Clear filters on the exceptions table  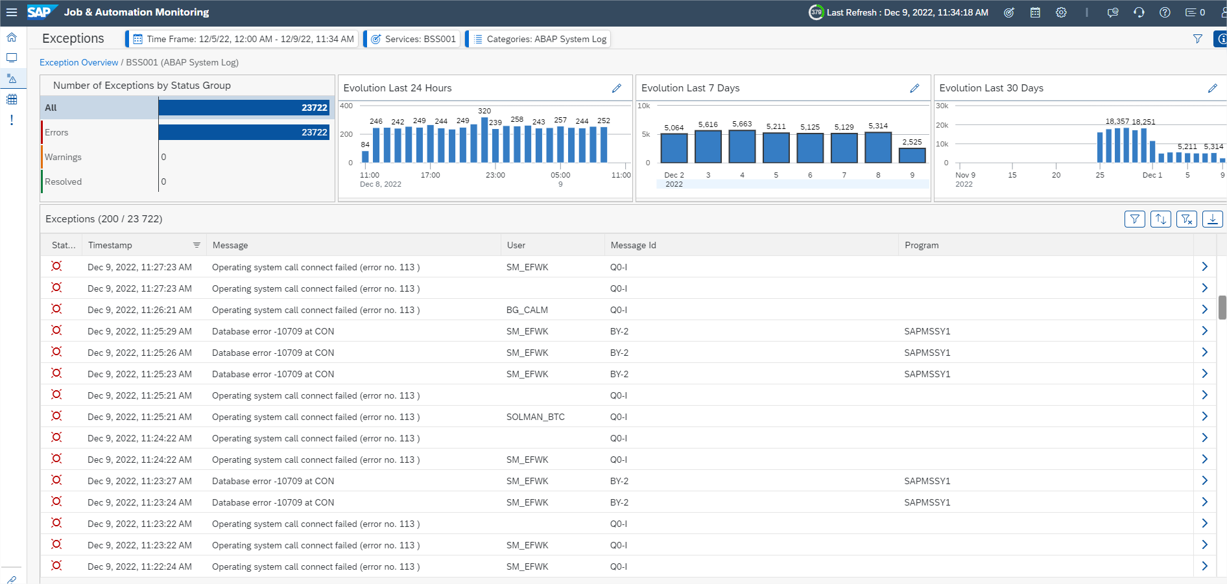[1187, 219]
